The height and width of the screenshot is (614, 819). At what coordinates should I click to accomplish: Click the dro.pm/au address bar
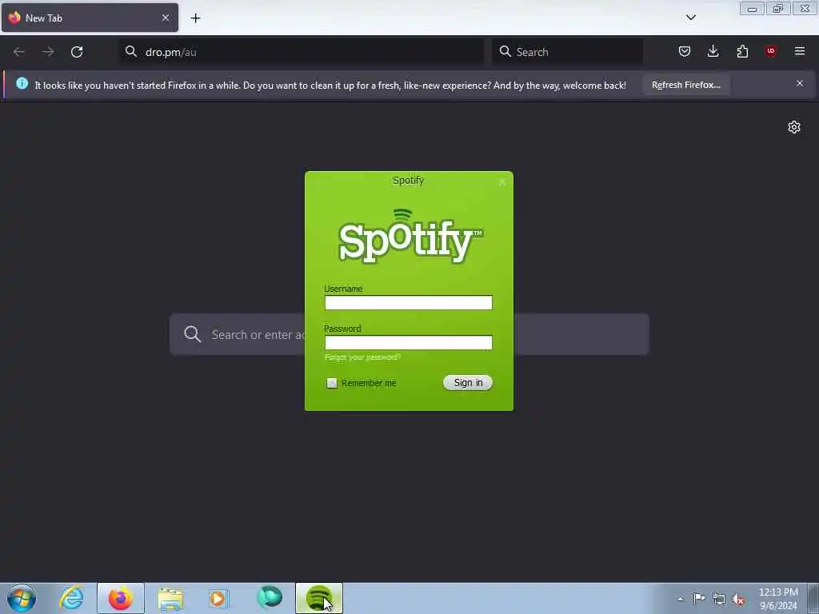click(x=302, y=52)
